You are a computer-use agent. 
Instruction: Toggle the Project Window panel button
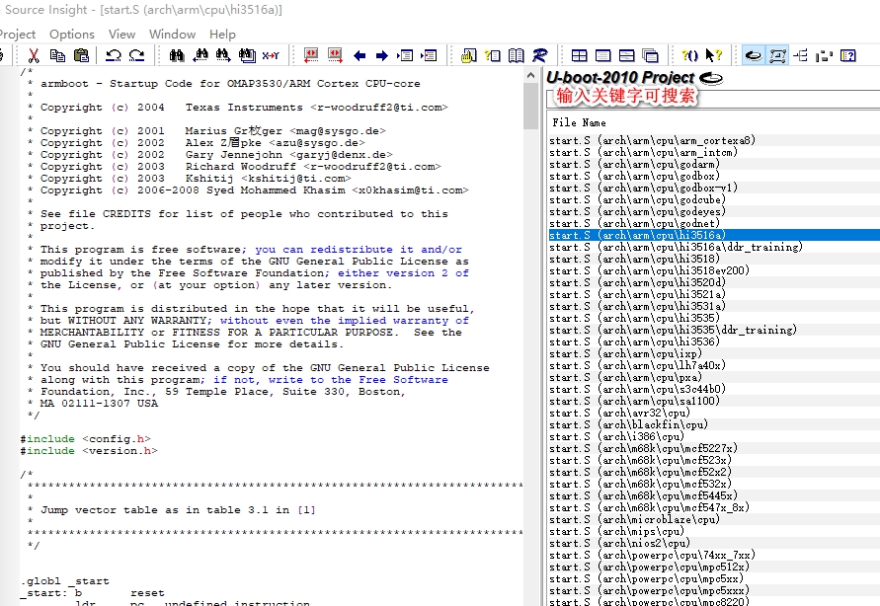click(x=753, y=56)
